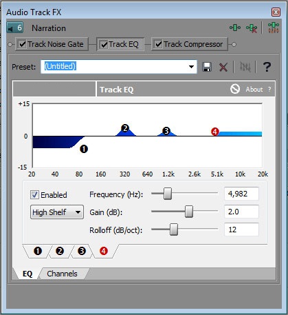Expand the High Shelf filter type dropdown
The image size is (288, 315).
57,212
